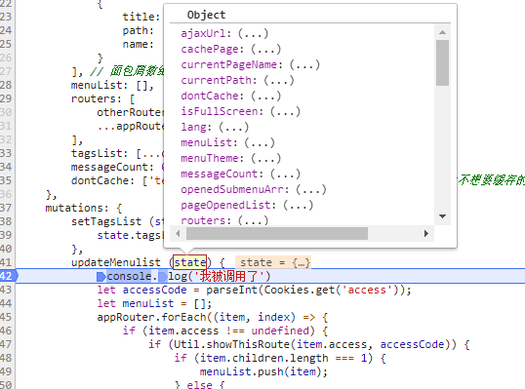
Task: Click 'setTagsList' function name
Action: tap(106, 221)
